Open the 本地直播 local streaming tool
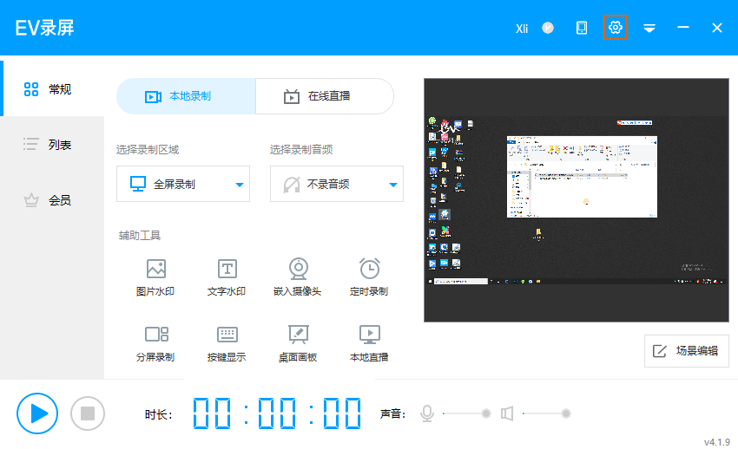738x449 pixels. coord(369,343)
